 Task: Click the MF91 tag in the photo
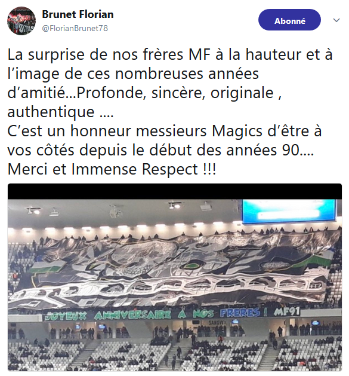click(286, 311)
